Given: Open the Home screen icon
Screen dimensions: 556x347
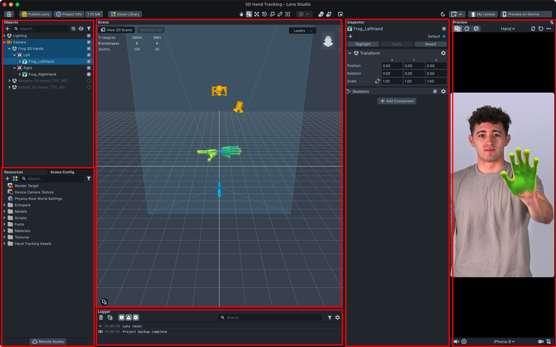Looking at the screenshot, I should tap(9, 14).
